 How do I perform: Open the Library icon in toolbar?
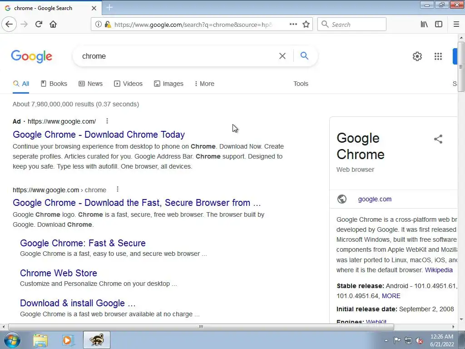coord(424,25)
